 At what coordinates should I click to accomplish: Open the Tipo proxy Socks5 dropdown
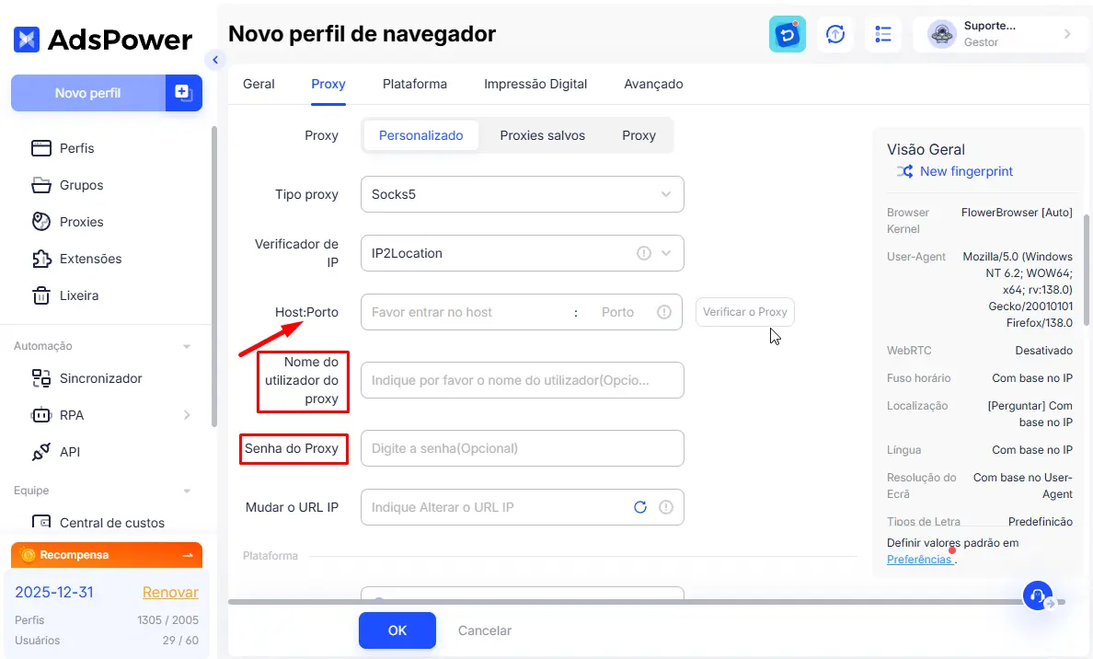[522, 194]
